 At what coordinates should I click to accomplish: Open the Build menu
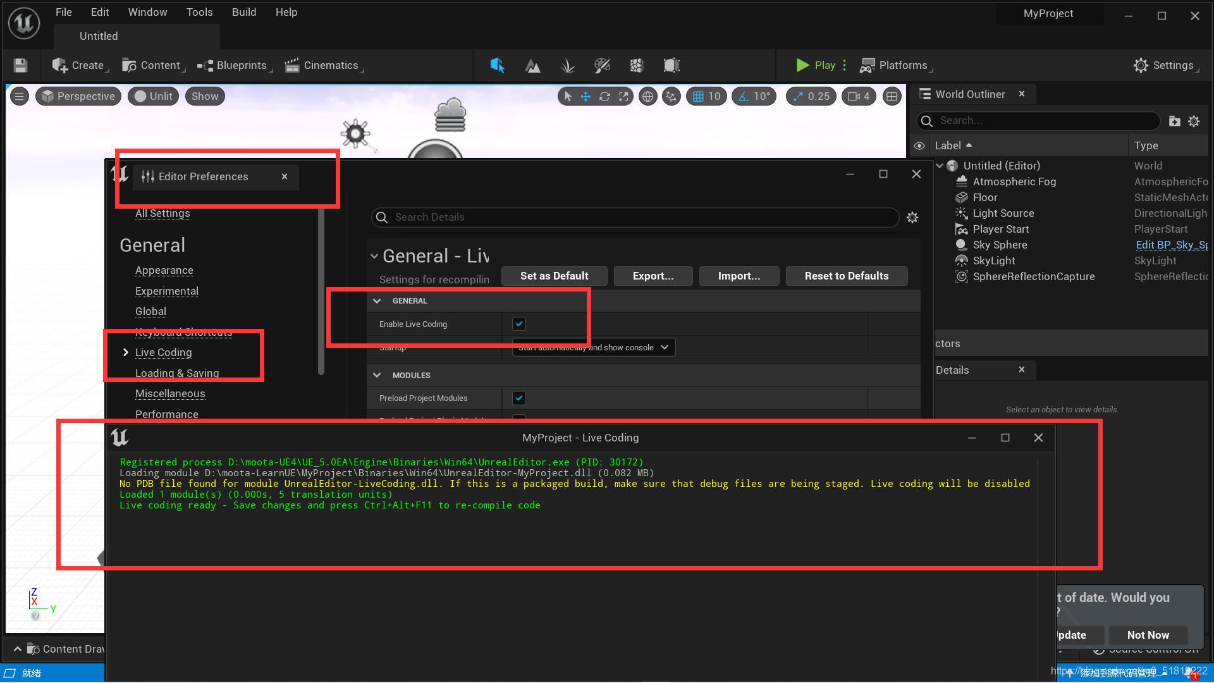(243, 13)
